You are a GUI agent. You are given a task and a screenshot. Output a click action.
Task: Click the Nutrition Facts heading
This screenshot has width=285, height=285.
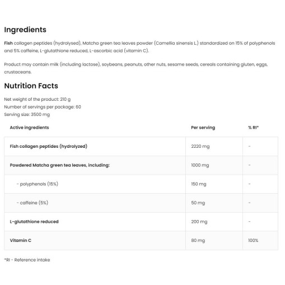pyautogui.click(x=31, y=86)
